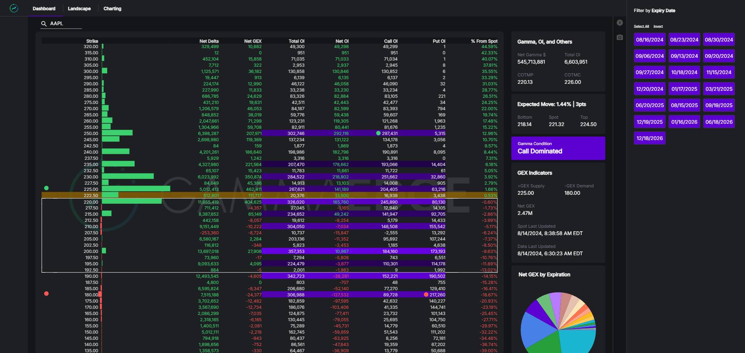Sort by the Net GEX column header
745x353 pixels.
coord(253,41)
